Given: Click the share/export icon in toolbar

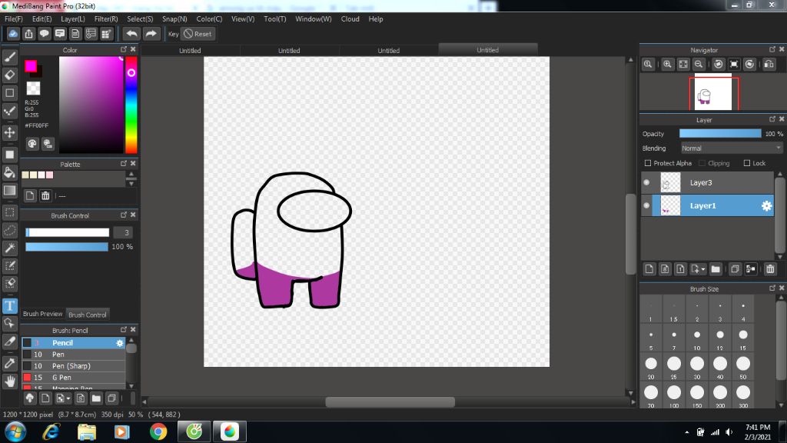Looking at the screenshot, I should (x=28, y=34).
